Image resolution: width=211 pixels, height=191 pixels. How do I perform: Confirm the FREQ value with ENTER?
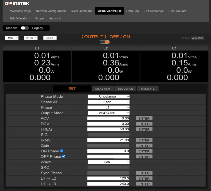144,129
